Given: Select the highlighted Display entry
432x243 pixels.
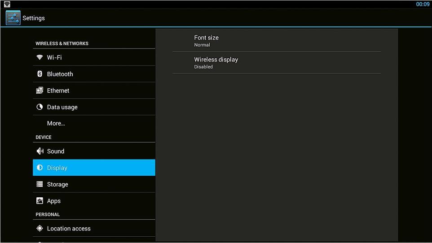Looking at the screenshot, I should click(94, 168).
